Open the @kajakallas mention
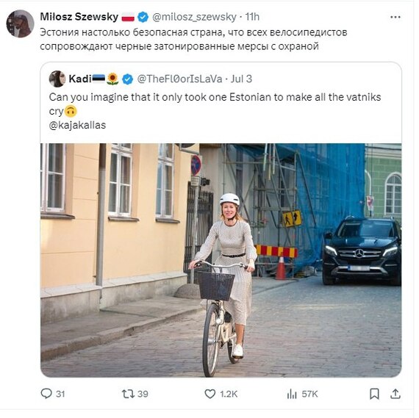Viewport: 419px width, 418px height. point(77,125)
